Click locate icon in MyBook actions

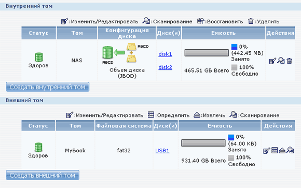[275, 150]
